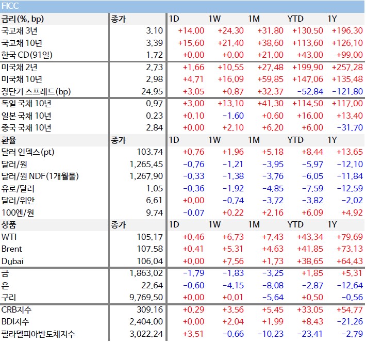This screenshot has width=366, height=343.
Task: Click the copper closing value 9,769.50
Action: pyautogui.click(x=146, y=298)
